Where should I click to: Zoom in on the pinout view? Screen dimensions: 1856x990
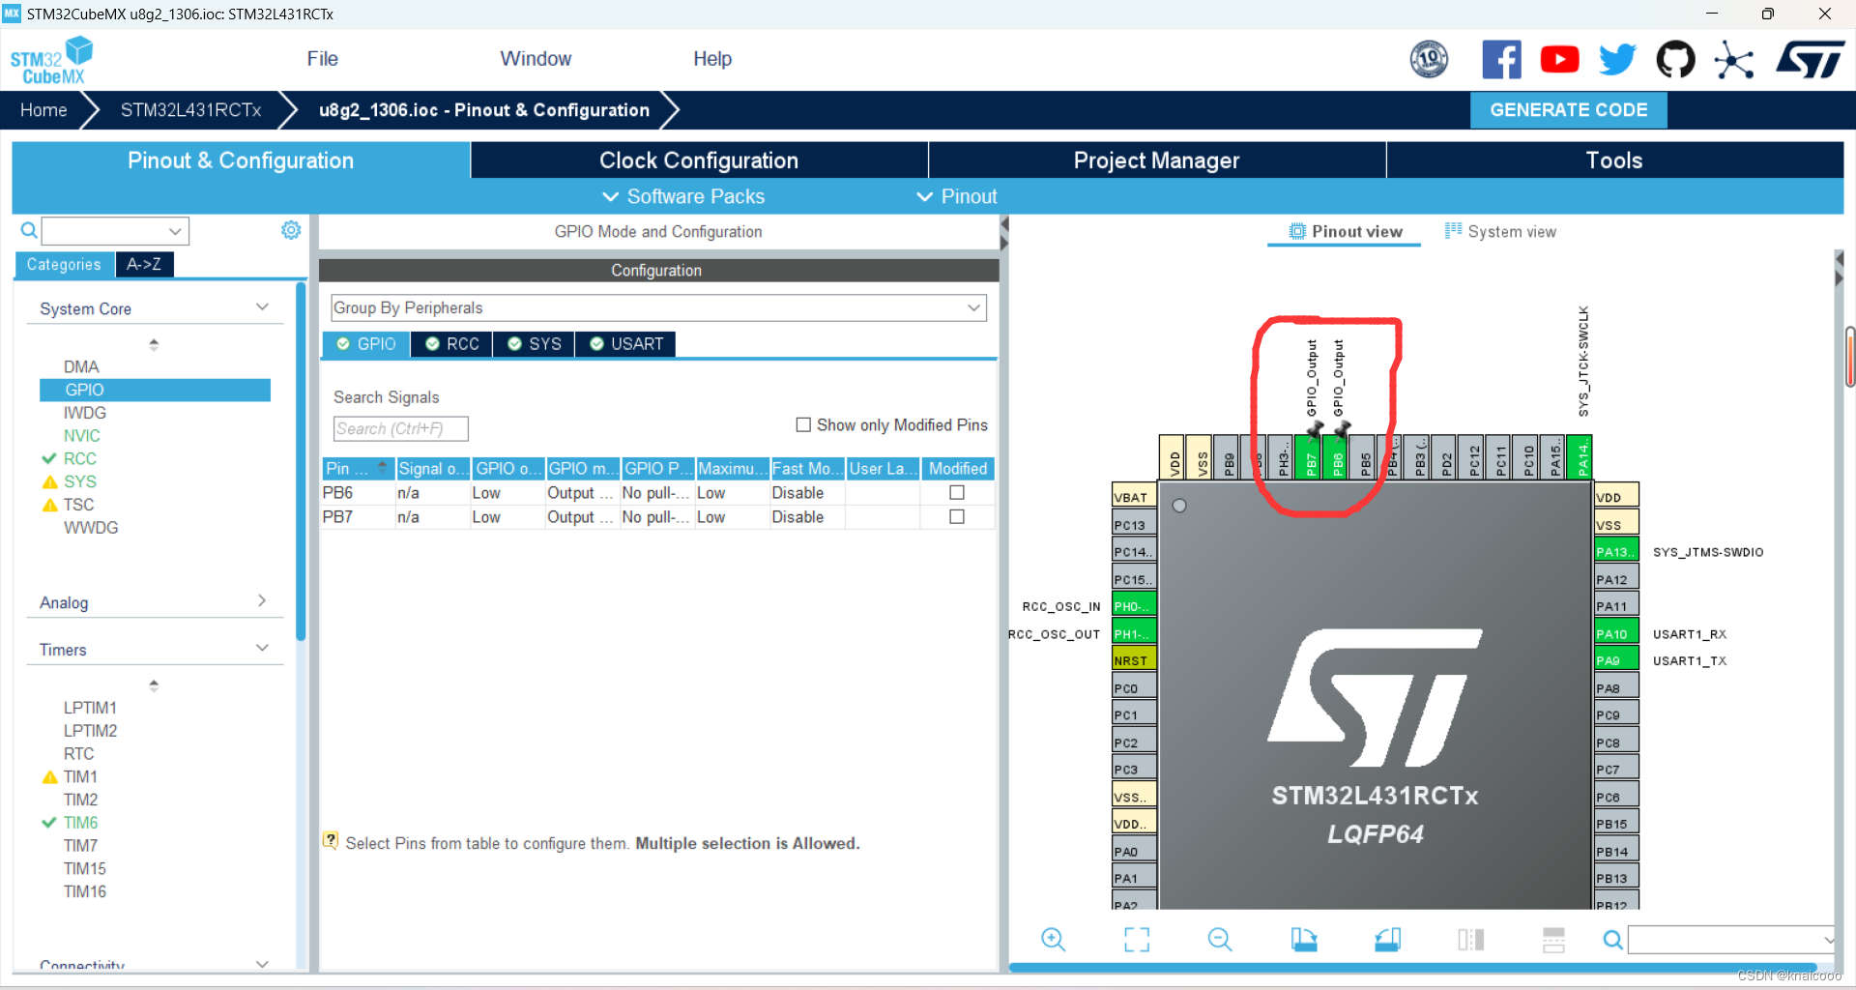click(1053, 939)
